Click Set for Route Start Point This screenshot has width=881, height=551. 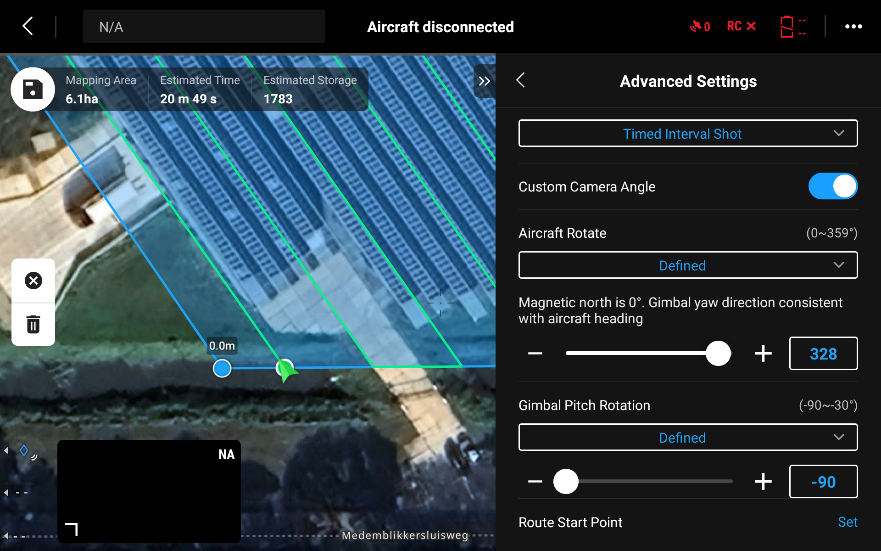(847, 522)
